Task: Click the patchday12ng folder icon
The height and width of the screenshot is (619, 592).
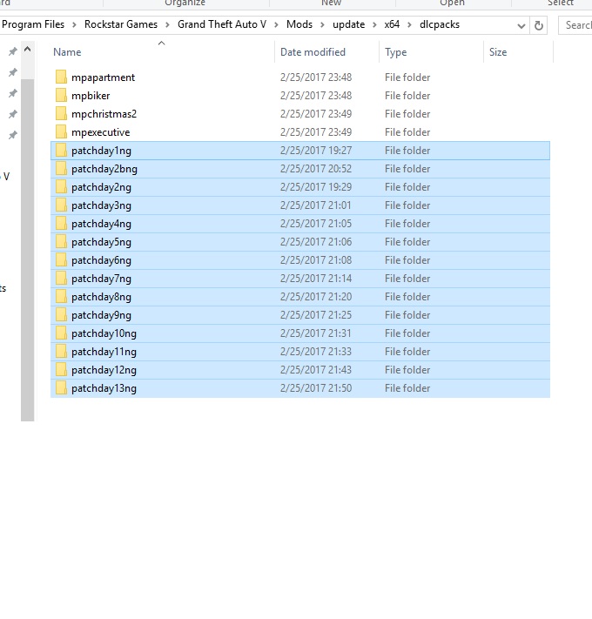Action: 61,369
